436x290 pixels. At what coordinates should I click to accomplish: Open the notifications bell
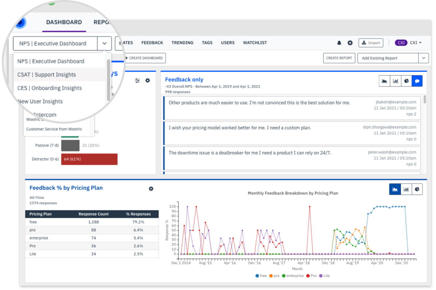pos(339,43)
